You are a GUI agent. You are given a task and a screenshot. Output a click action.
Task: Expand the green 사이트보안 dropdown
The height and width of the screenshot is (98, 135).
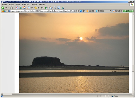[x=133, y=11]
